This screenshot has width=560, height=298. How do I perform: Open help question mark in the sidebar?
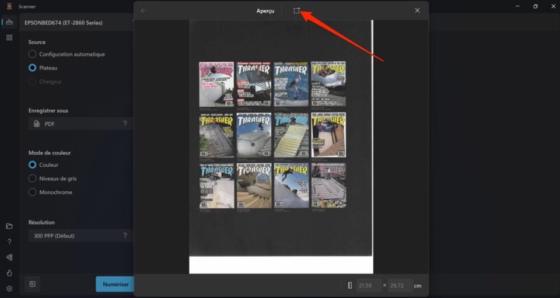(9, 241)
